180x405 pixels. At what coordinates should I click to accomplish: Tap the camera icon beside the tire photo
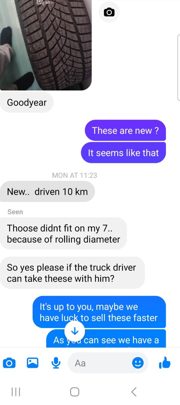point(109,12)
